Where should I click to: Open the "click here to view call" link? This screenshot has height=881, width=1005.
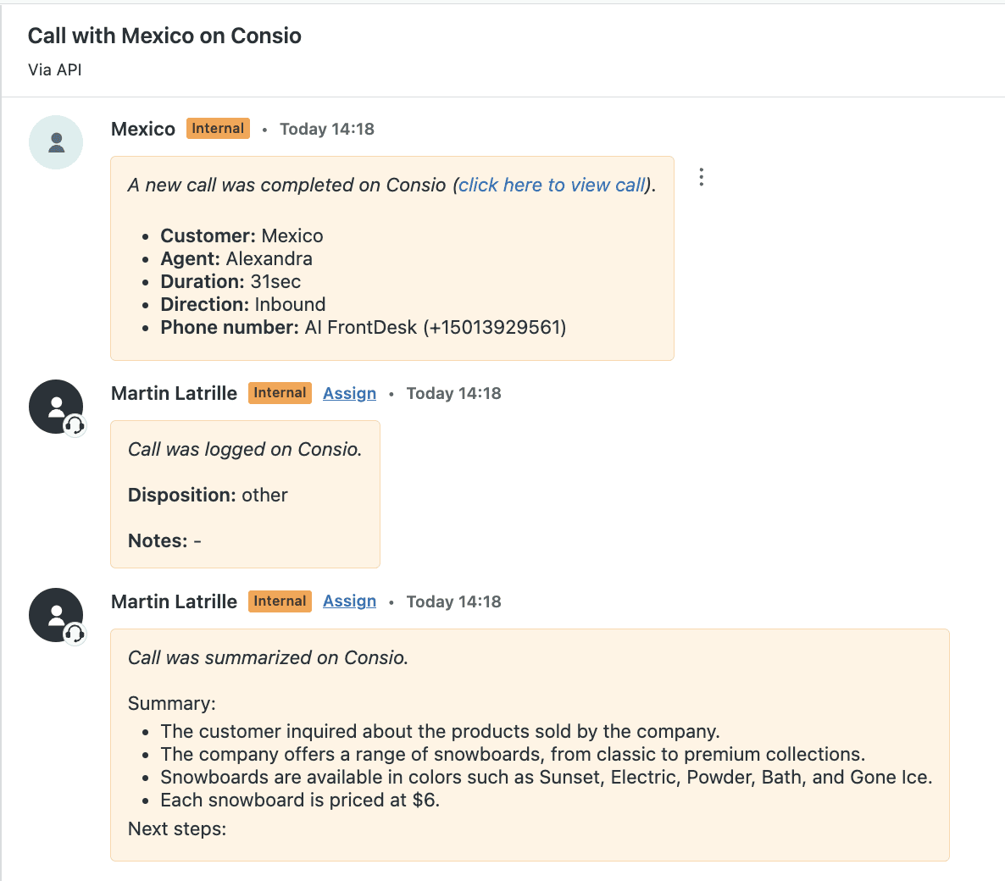tap(552, 185)
